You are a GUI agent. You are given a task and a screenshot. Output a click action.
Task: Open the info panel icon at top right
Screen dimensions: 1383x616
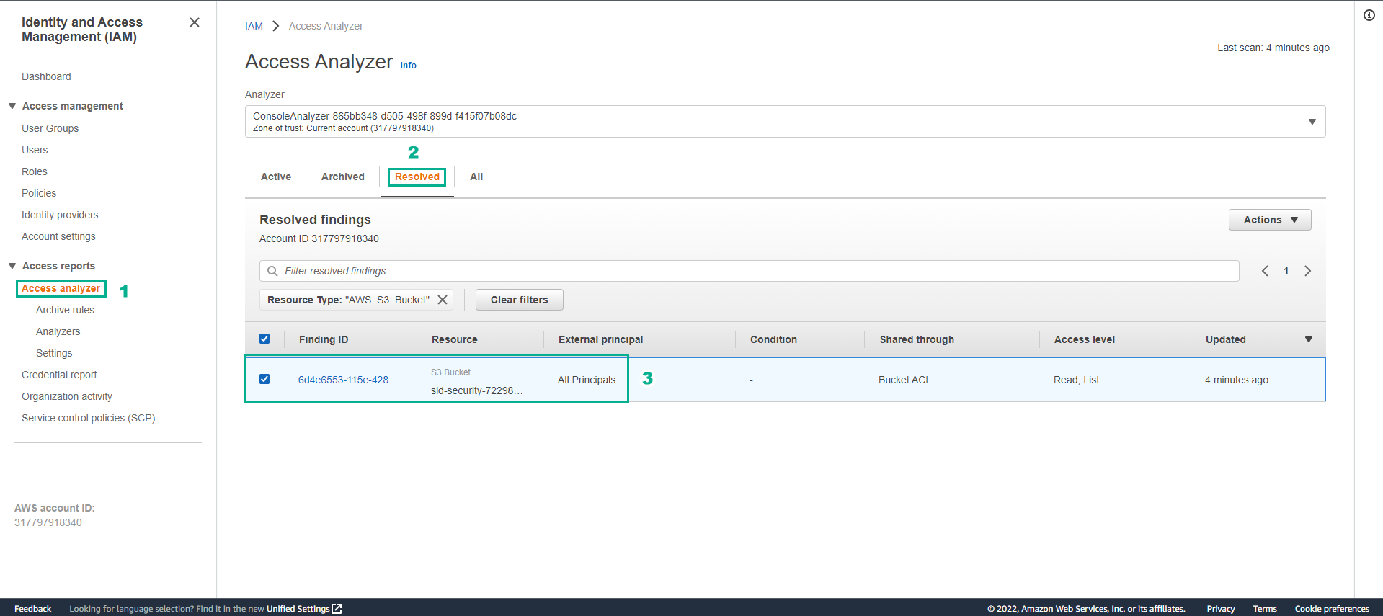coord(1369,15)
